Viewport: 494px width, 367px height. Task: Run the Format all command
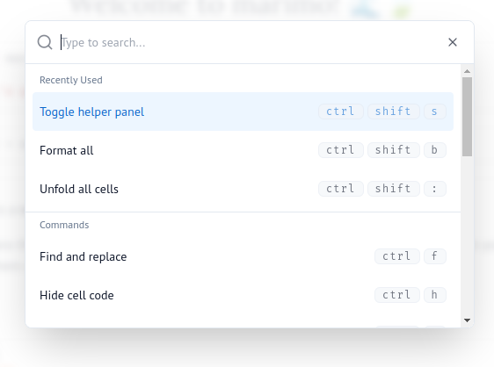243,150
